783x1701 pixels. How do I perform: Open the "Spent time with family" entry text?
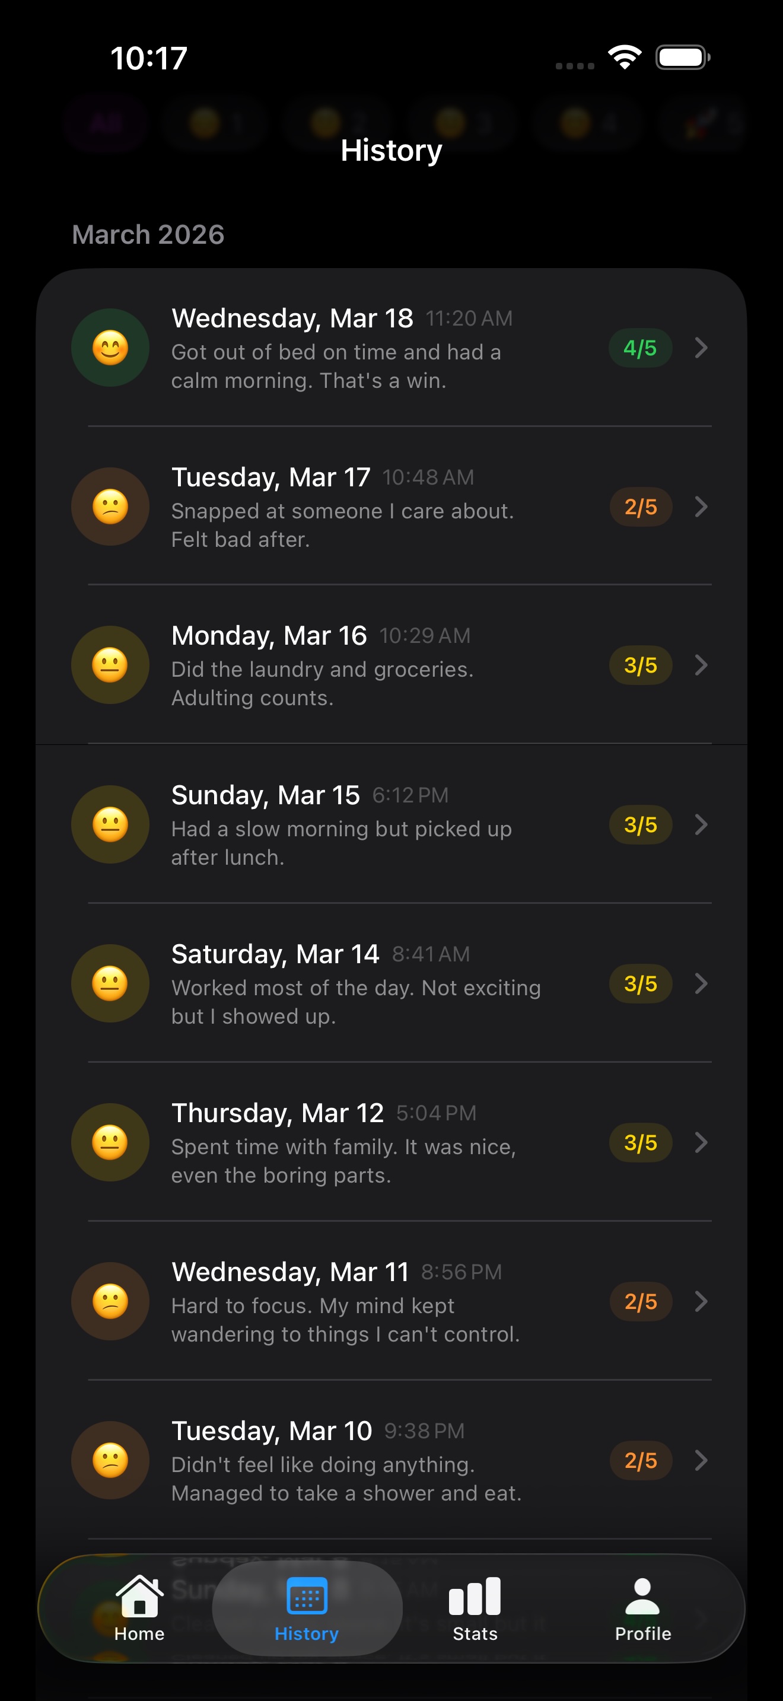coord(343,1161)
